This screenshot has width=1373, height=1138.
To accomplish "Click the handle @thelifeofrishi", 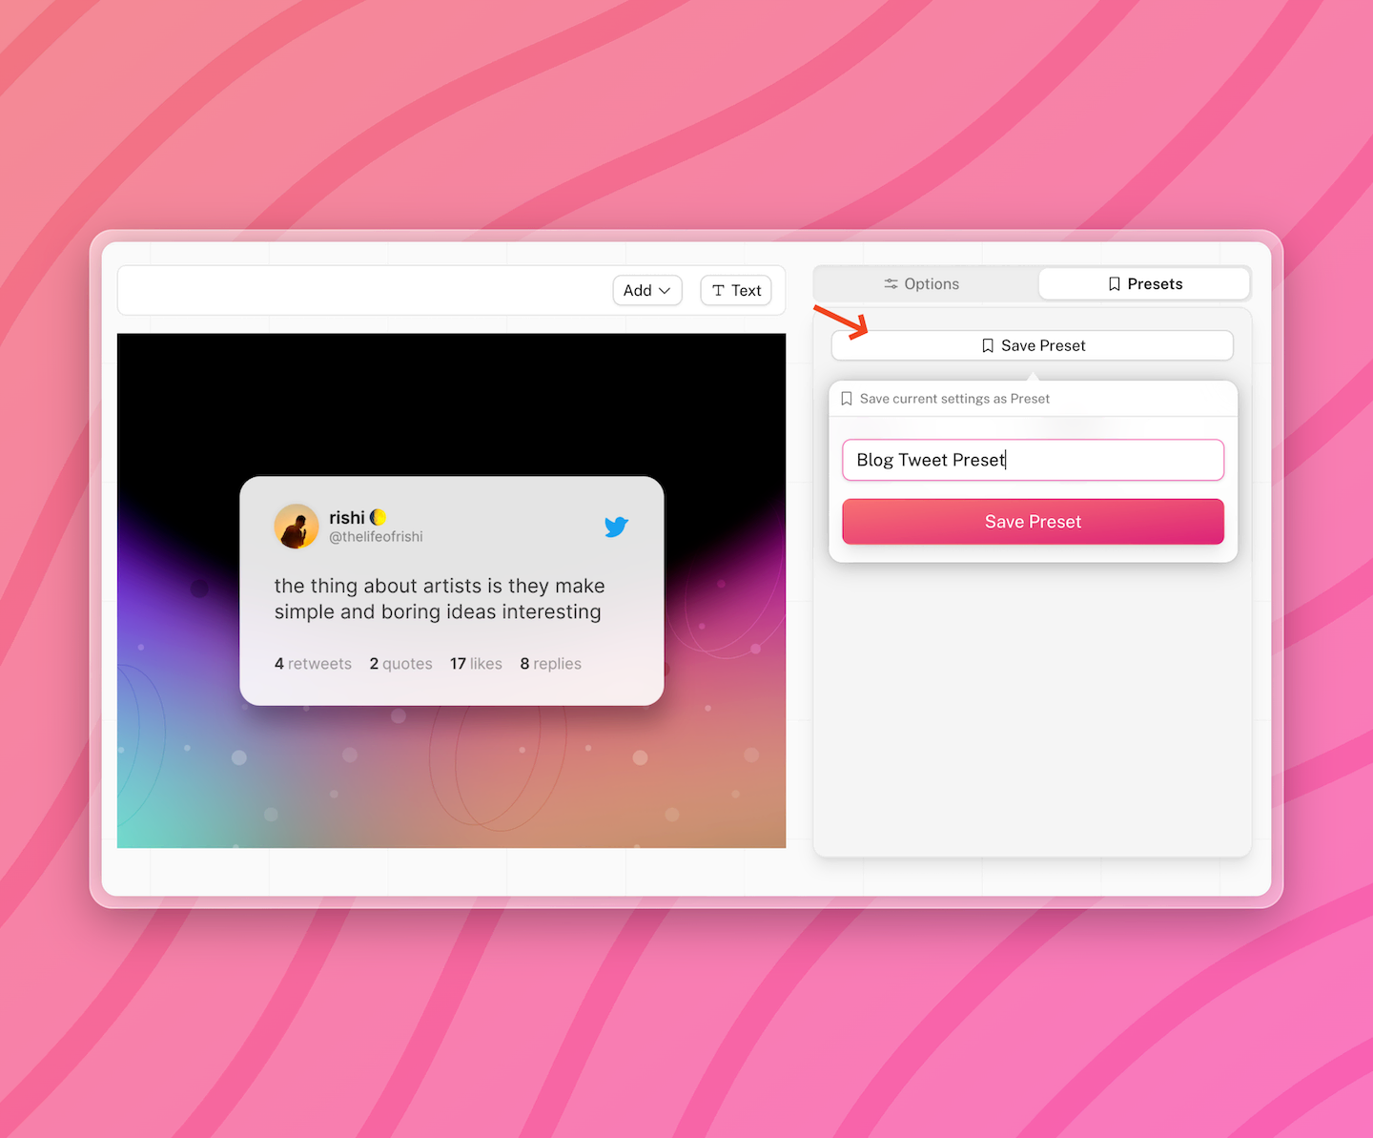I will (x=376, y=537).
